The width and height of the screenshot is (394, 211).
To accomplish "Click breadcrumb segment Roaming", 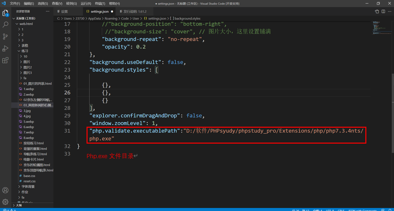I will 111,18.
